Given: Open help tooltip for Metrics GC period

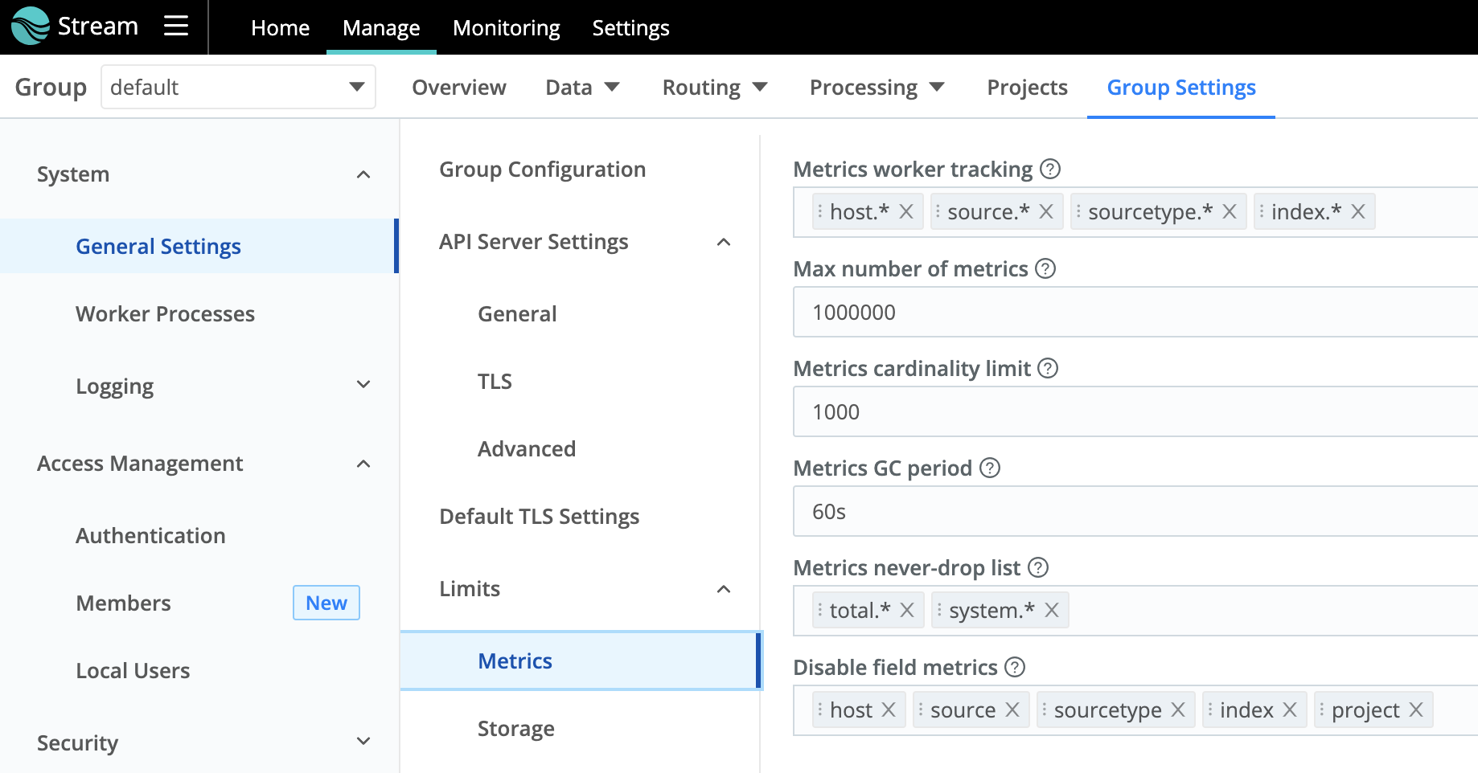Looking at the screenshot, I should [x=990, y=468].
